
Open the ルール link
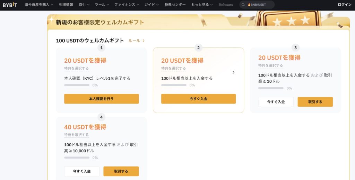click(x=134, y=40)
